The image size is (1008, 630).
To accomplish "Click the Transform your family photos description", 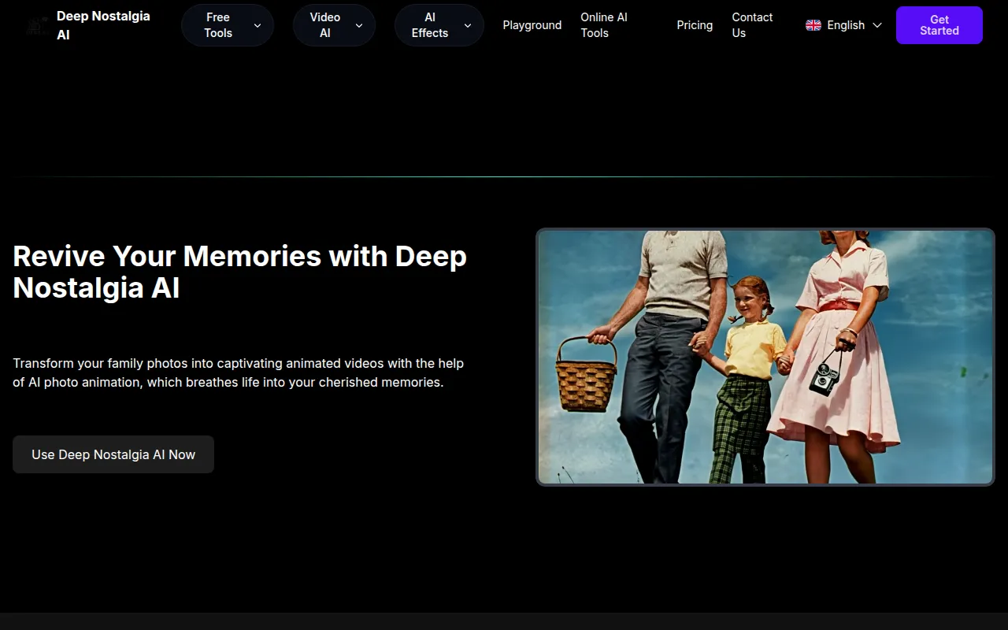I will 238,372.
